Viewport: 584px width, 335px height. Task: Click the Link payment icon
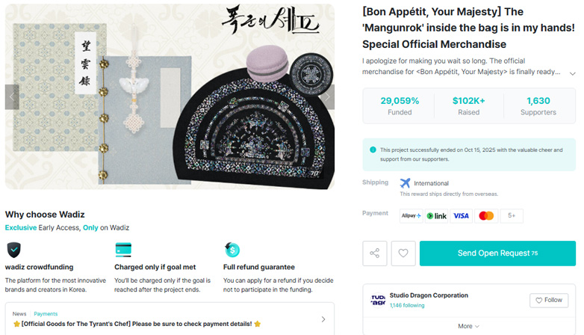pos(436,216)
